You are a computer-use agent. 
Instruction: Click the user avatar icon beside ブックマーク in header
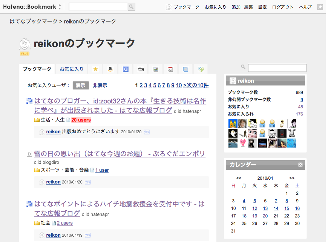click(x=169, y=7)
